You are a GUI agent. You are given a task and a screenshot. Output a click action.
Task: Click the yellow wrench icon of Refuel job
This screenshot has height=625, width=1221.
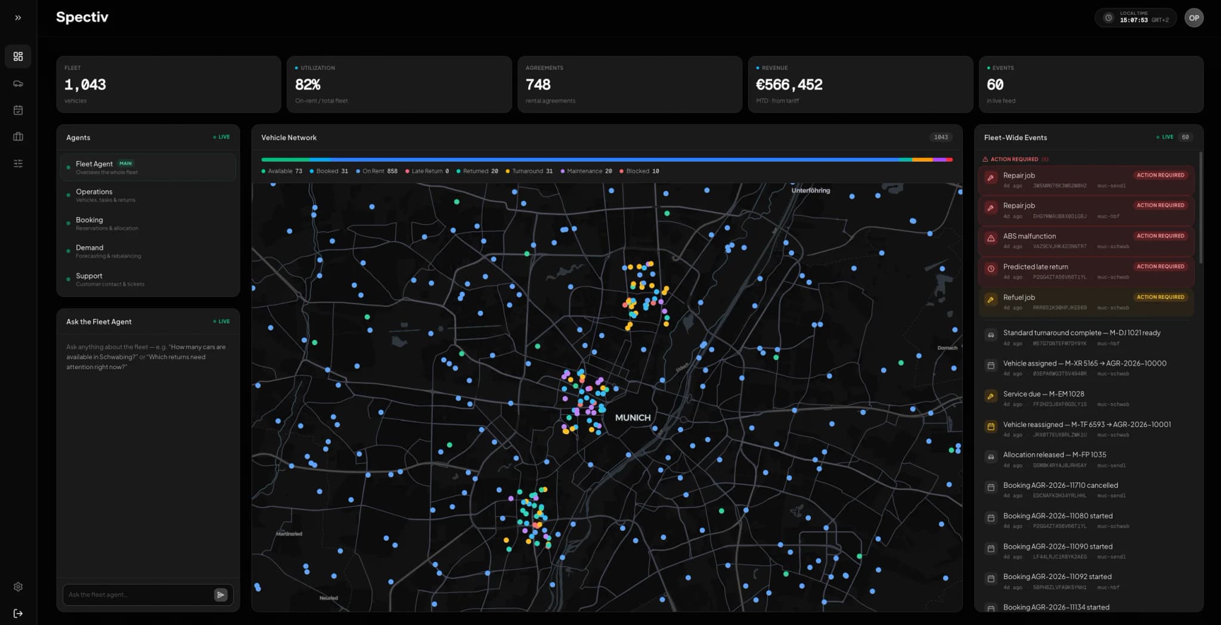991,300
